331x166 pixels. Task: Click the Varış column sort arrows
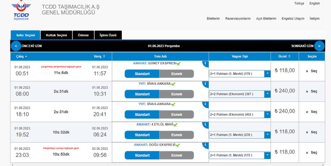104,56
